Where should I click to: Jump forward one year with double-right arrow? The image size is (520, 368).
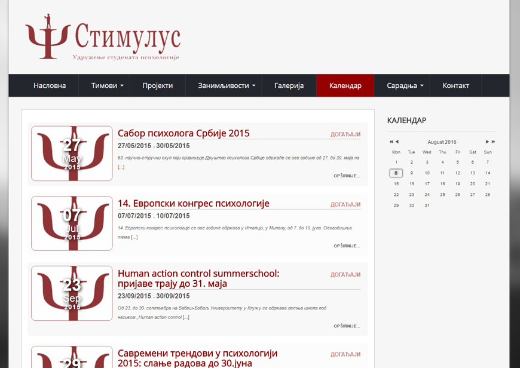pos(493,142)
